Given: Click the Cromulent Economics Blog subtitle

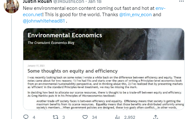Looking at the screenshot, I should (51, 43).
